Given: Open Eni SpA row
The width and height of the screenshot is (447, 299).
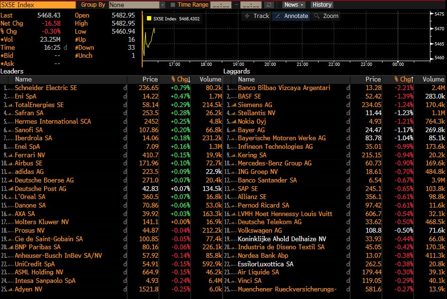Looking at the screenshot, I should (x=111, y=96).
